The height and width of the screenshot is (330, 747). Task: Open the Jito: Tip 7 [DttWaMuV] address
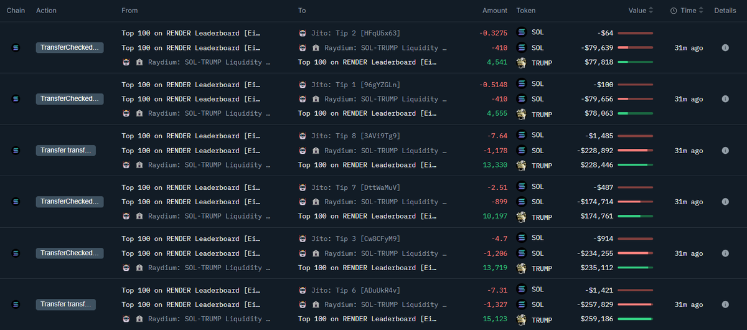356,187
